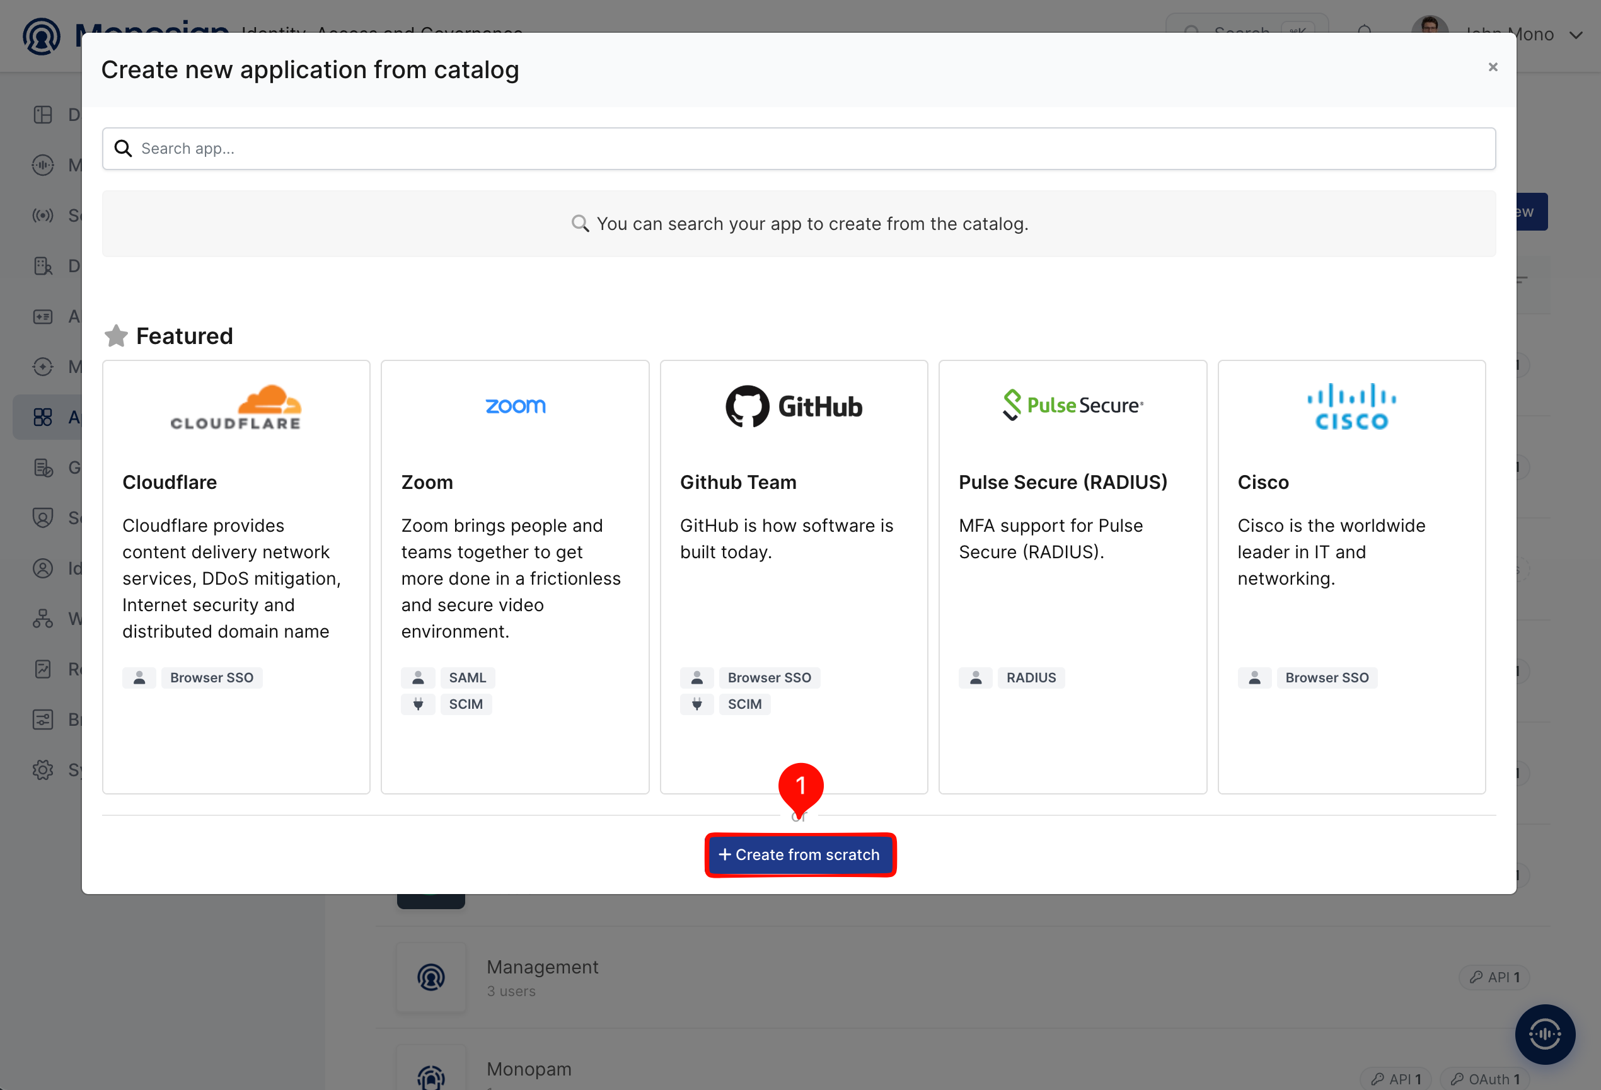Viewport: 1601px width, 1090px height.
Task: Click the Cloudflare card title
Action: (170, 482)
